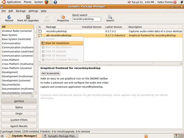Screen dimensions: 184x138
Task: Open the Package menu
Action: click(21, 11)
